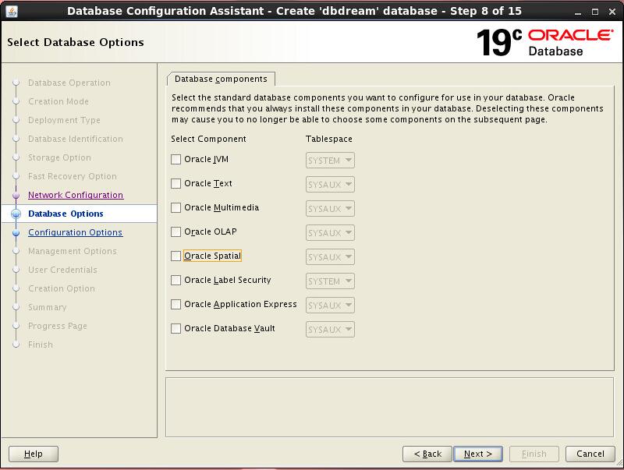Toggle the Oracle Multimedia checkbox
Viewport: 624px width, 470px height.
175,208
